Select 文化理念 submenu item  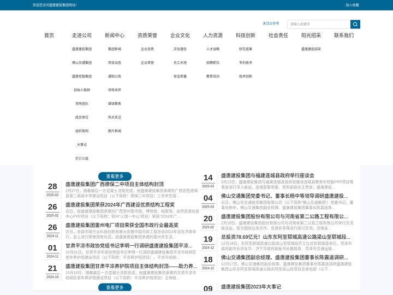click(x=180, y=49)
